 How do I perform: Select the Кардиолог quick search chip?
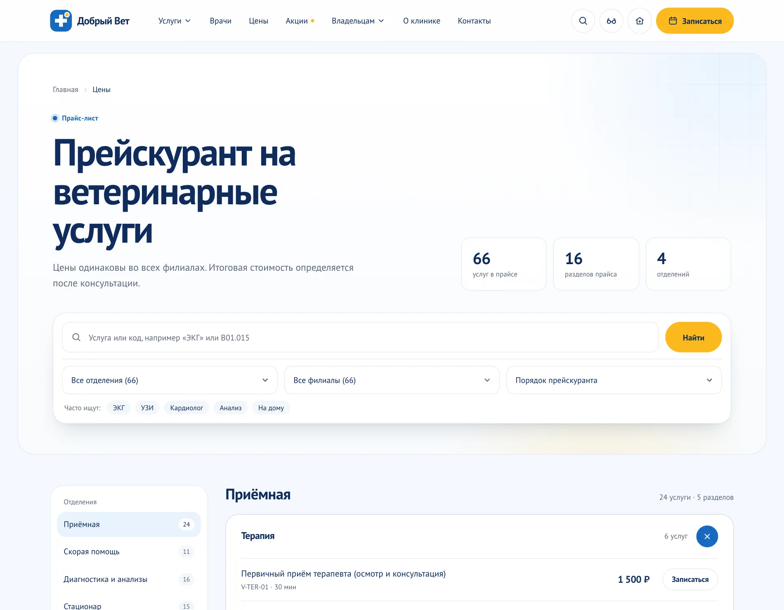187,408
